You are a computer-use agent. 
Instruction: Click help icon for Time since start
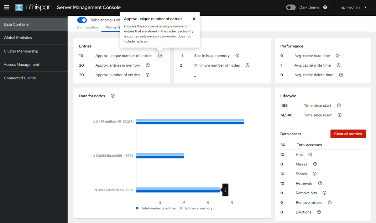(x=339, y=106)
